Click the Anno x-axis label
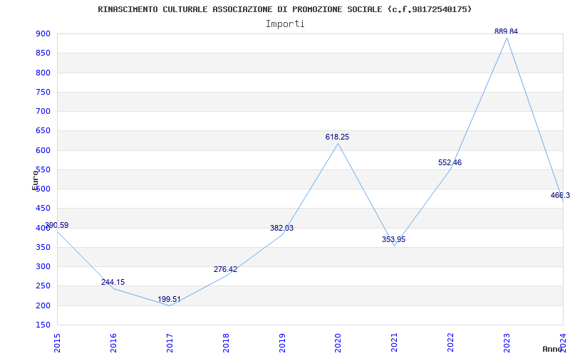The height and width of the screenshot is (356, 570). tap(553, 349)
